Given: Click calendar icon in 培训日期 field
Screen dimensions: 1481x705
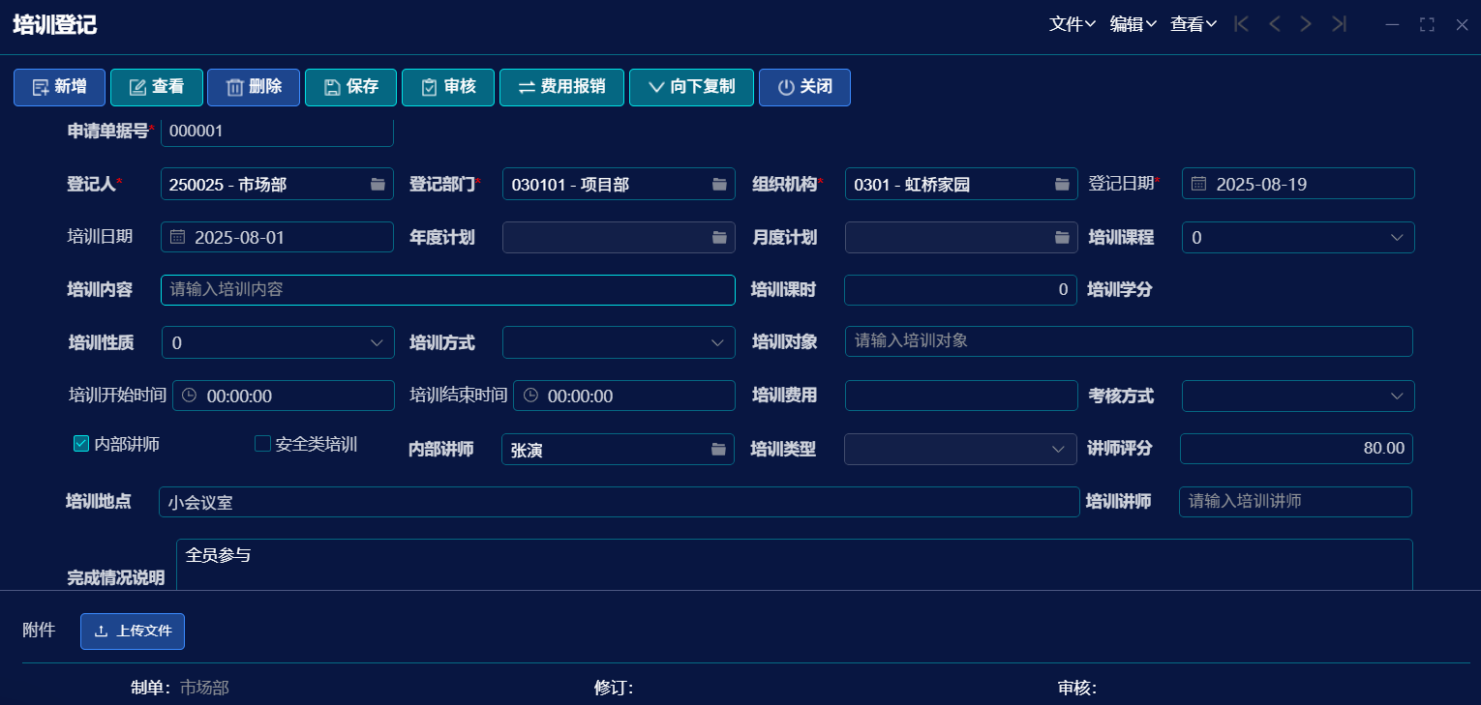Looking at the screenshot, I should coord(178,237).
